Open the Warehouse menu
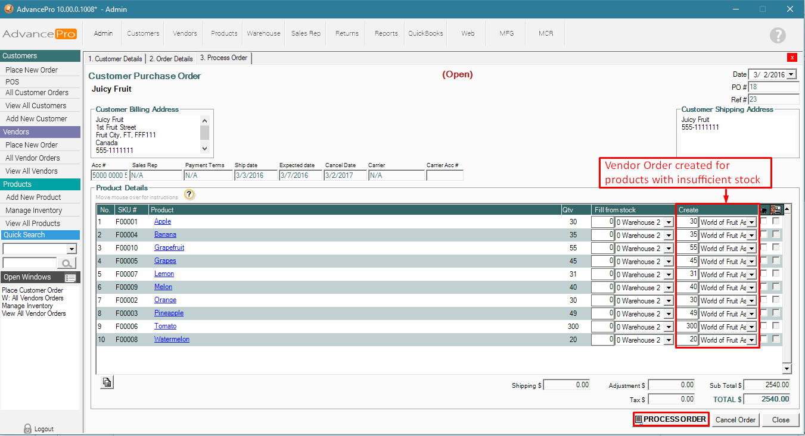This screenshot has height=436, width=805. (263, 33)
